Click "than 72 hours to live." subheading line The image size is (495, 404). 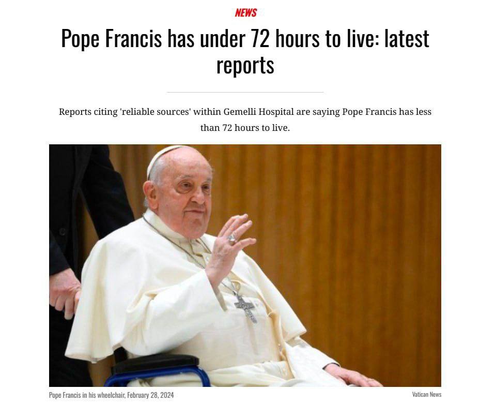click(245, 128)
